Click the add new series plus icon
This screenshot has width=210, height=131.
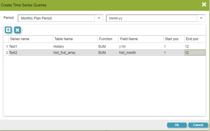pos(8,30)
